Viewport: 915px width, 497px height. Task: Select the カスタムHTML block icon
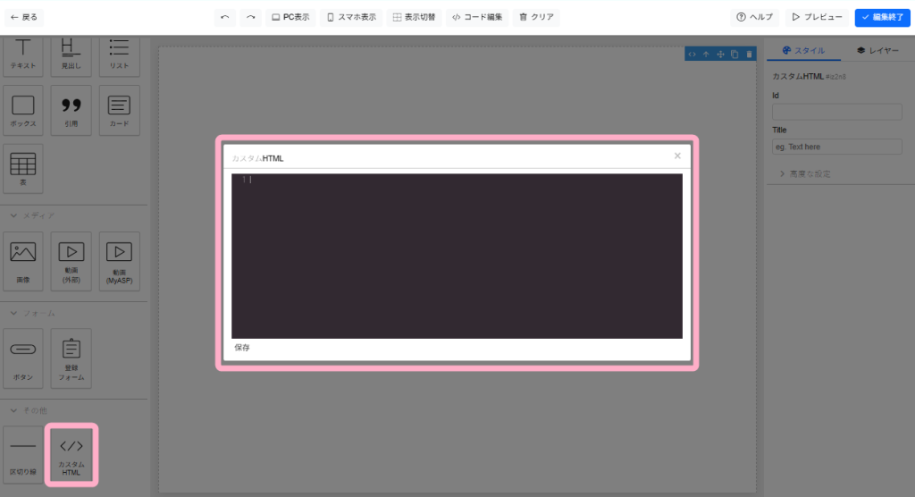pos(71,453)
